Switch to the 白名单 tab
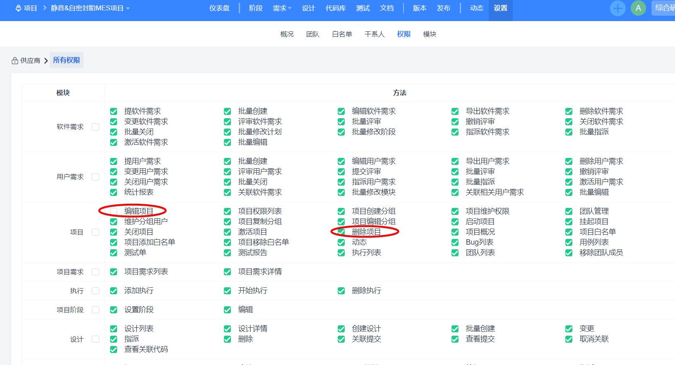This screenshot has height=365, width=675. click(342, 34)
